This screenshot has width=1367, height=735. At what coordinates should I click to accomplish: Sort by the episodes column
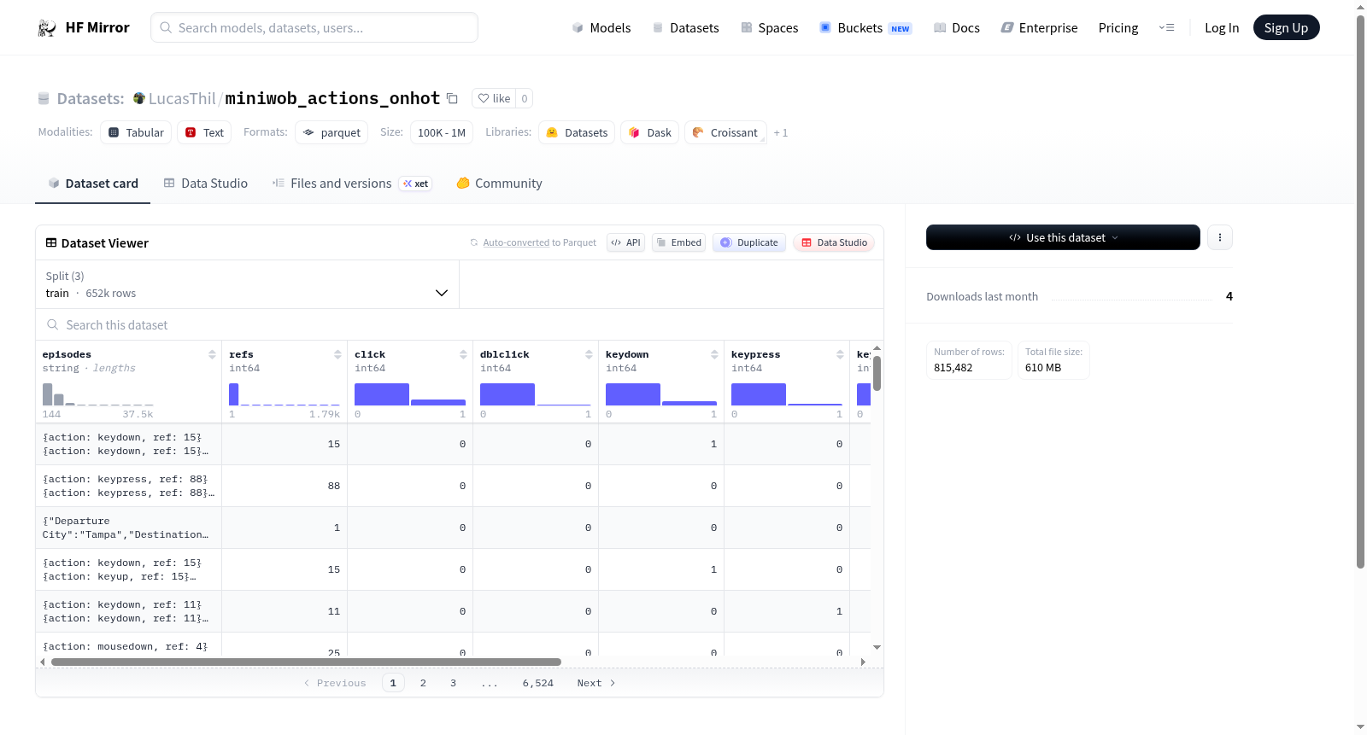pos(212,354)
